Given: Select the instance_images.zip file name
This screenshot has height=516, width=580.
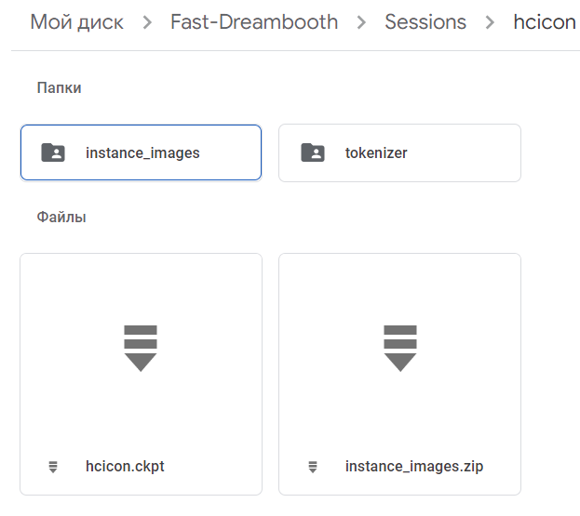Looking at the screenshot, I should pos(414,467).
